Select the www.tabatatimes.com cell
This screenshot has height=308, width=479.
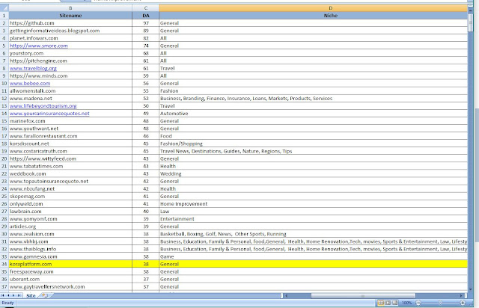70,166
